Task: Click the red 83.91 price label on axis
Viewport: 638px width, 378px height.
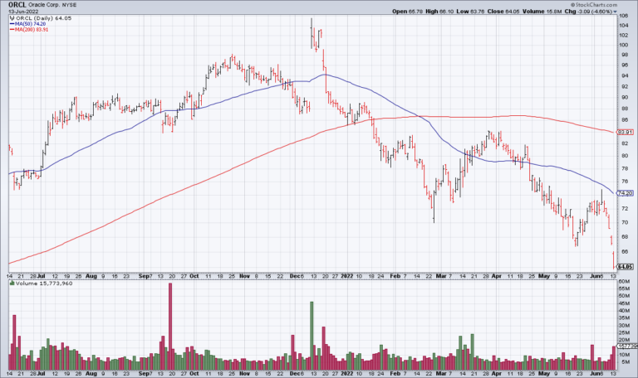Action: (624, 132)
